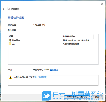Click the 每星期日的 19:00 schedule text
This screenshot has width=106, height=102.
pyautogui.click(x=41, y=70)
